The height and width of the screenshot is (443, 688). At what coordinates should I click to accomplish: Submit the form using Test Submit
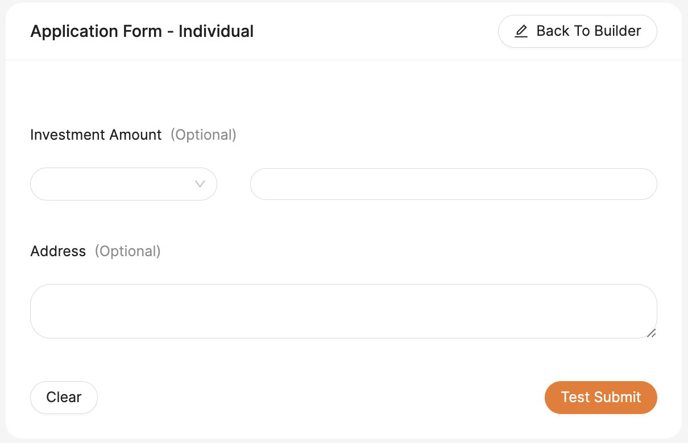(601, 398)
